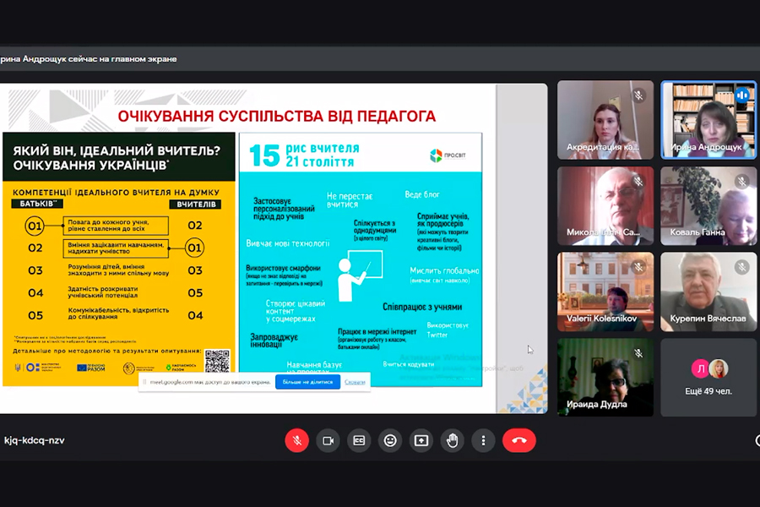Toggle the camera on or off
Image resolution: width=760 pixels, height=507 pixels.
pos(328,440)
